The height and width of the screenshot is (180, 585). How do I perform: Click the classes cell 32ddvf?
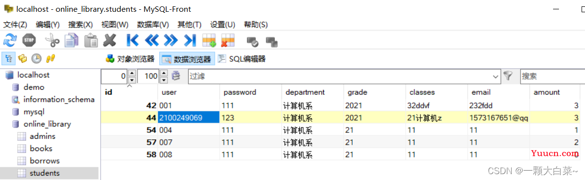coord(437,105)
